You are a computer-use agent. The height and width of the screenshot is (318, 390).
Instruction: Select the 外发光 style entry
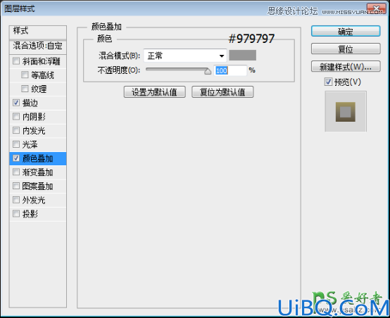[38, 200]
